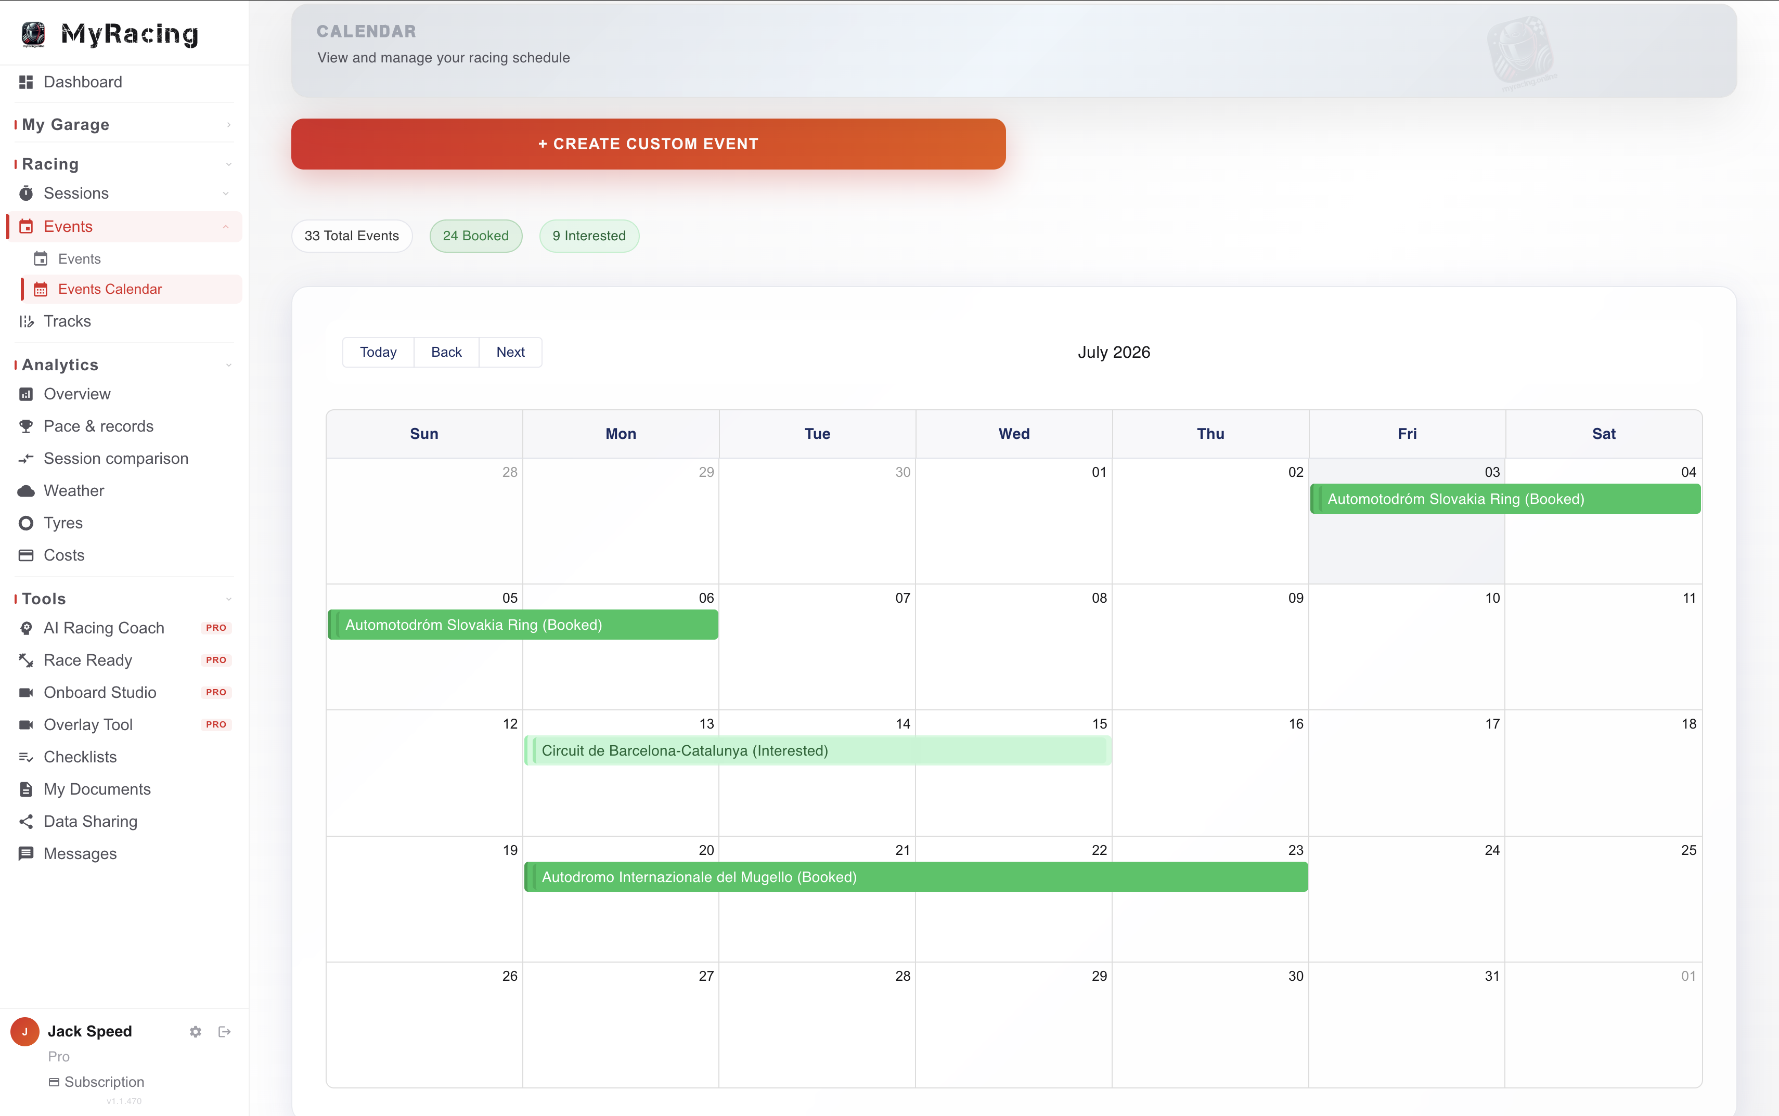Screen dimensions: 1779x1116
Task: Click the Tyres ring icon
Action: click(26, 523)
